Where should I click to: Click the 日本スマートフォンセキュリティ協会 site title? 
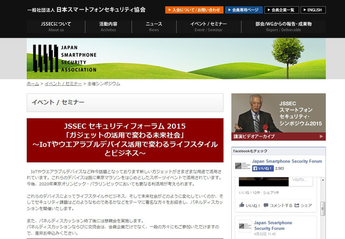pos(86,10)
